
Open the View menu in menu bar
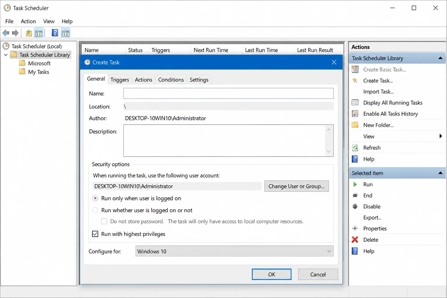coord(49,21)
